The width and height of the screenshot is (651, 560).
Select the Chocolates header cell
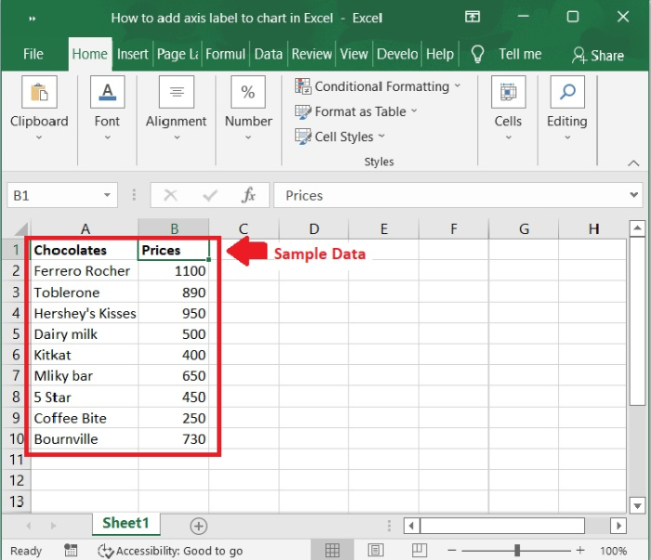(x=85, y=250)
